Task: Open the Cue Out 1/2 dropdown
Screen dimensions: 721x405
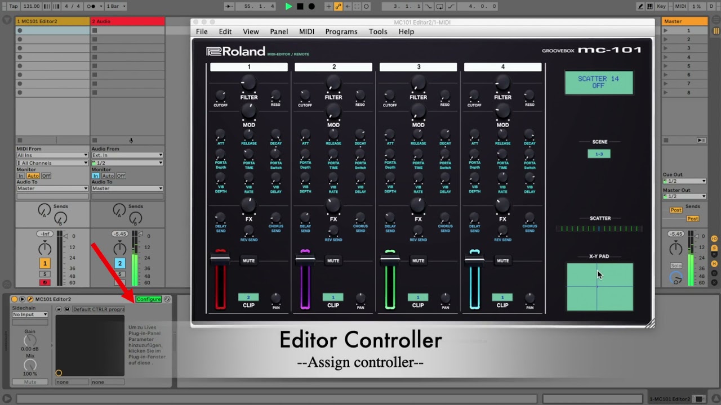Action: (684, 181)
